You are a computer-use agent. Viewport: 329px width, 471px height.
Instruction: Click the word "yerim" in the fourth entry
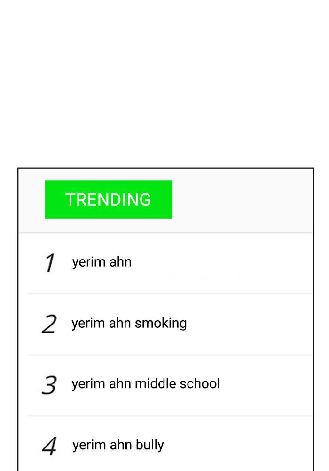[84, 445]
